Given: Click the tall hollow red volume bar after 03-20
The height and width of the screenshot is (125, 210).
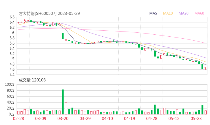Looking at the screenshot, I should coord(66,108).
